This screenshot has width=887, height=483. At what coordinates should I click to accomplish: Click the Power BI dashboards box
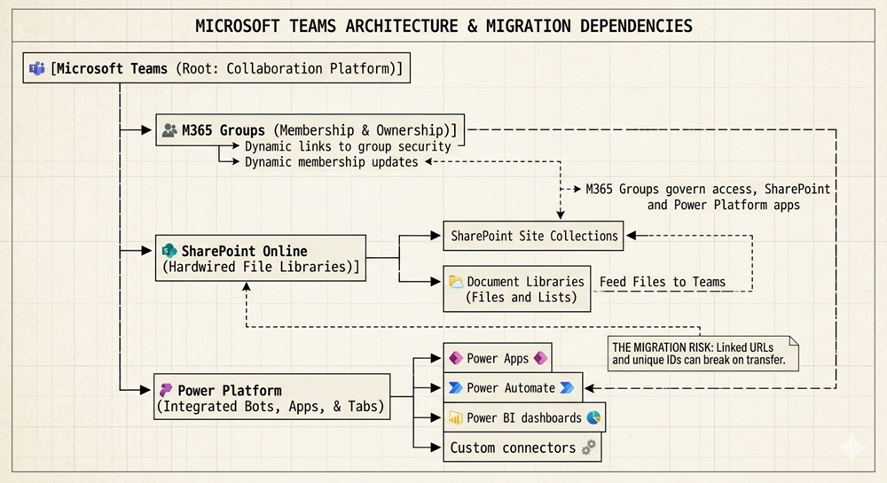524,417
